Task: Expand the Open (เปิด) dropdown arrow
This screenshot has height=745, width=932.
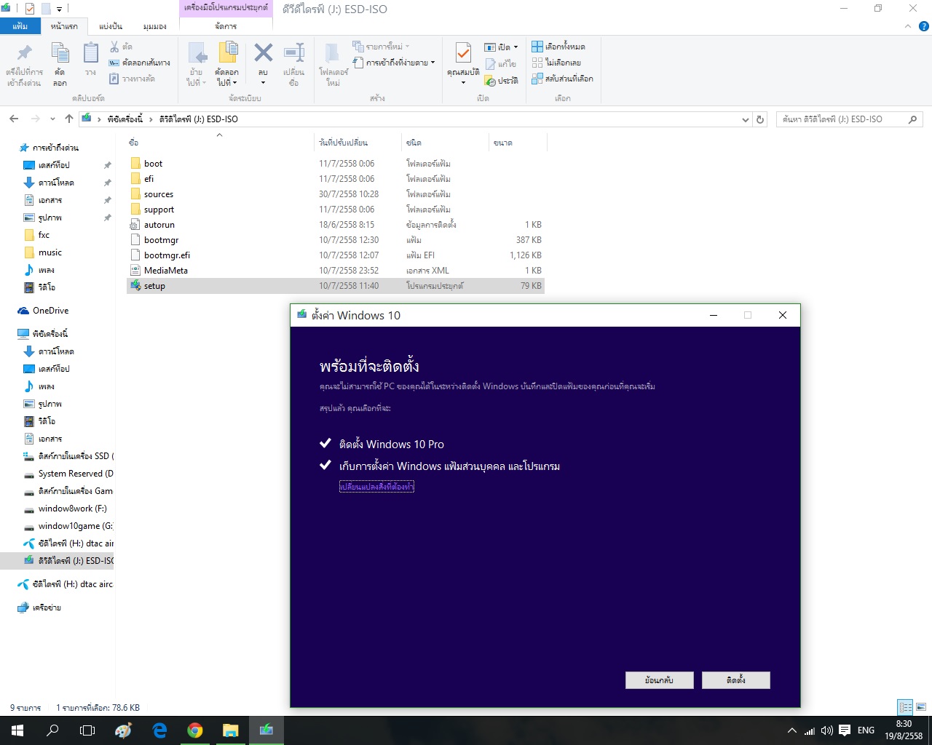Action: coord(516,47)
